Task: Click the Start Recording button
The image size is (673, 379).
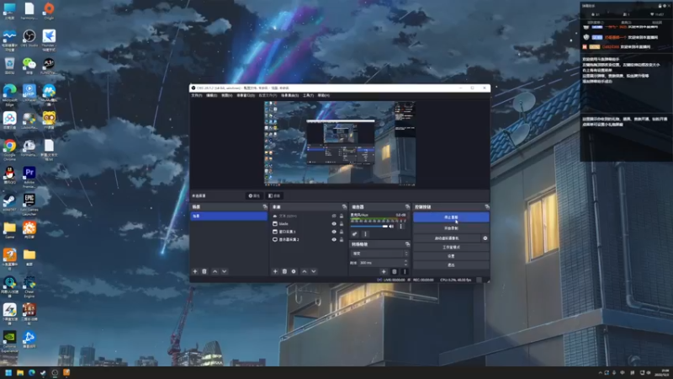Action: pos(451,228)
